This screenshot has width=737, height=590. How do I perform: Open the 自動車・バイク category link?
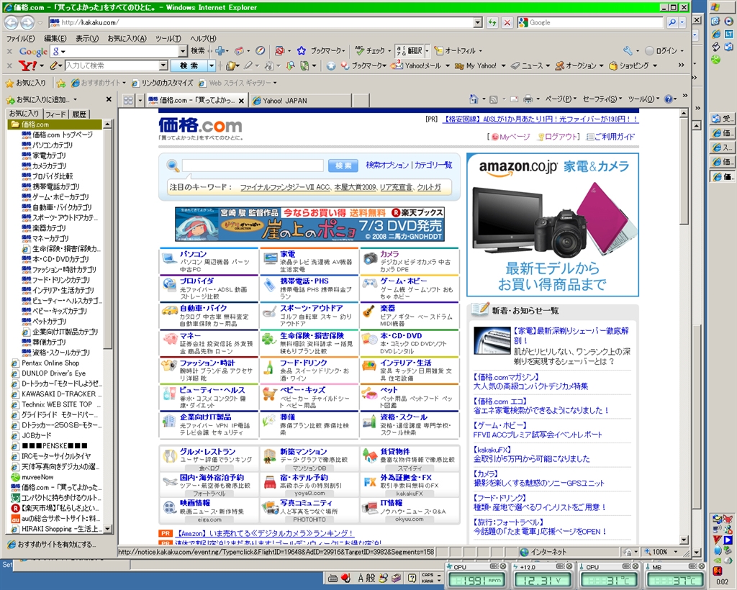point(204,309)
